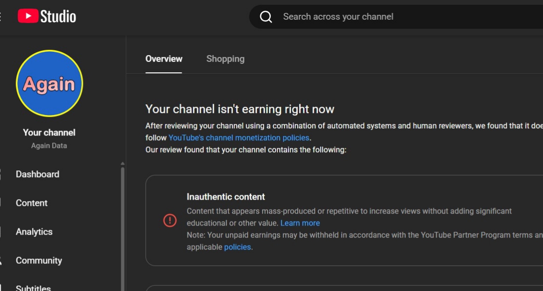Open the applicable policies link
This screenshot has height=291, width=543.
pos(238,247)
